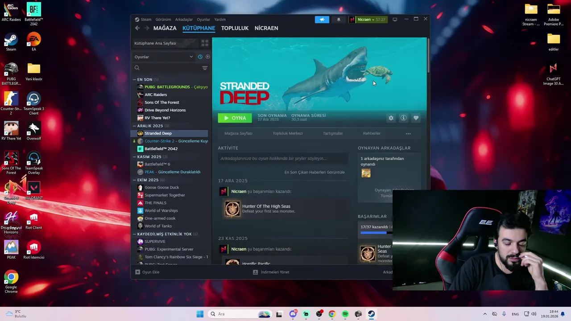Open the Rehberler link
Image resolution: width=571 pixels, height=321 pixels.
pos(372,133)
